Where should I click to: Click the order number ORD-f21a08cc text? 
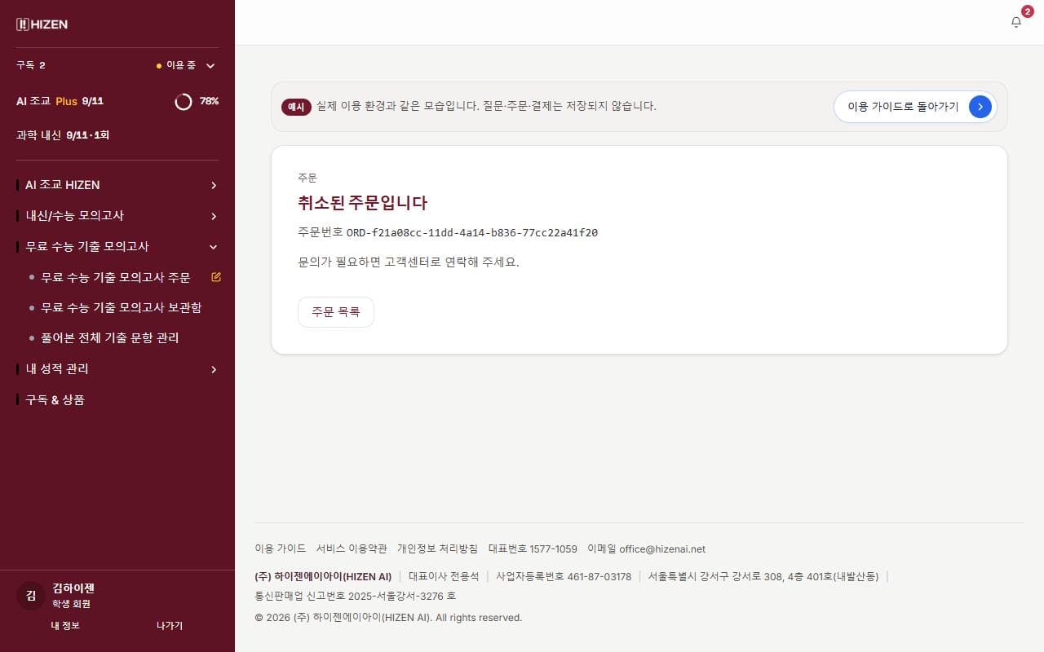[472, 232]
